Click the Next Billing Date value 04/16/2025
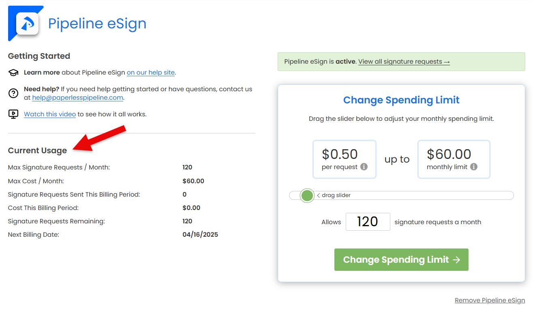The image size is (533, 315). [x=200, y=234]
